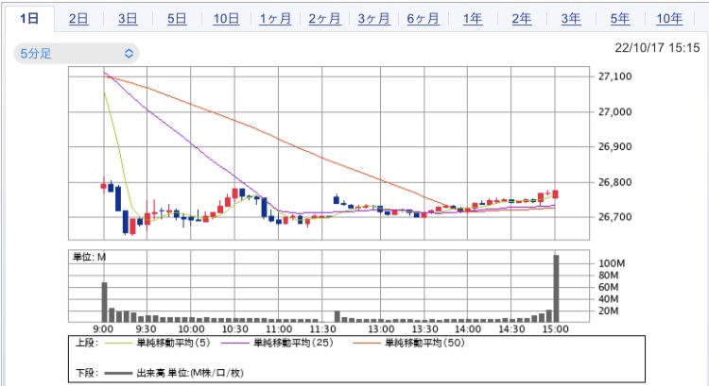Image resolution: width=709 pixels, height=386 pixels.
Task: Click the 11:30 time axis label
Action: tap(322, 329)
